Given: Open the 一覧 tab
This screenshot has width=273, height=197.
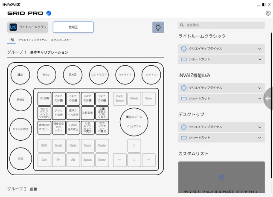Looking at the screenshot, I should click(x=11, y=40).
